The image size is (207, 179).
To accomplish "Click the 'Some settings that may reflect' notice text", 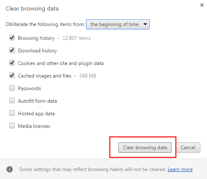I will pyautogui.click(x=93, y=169).
